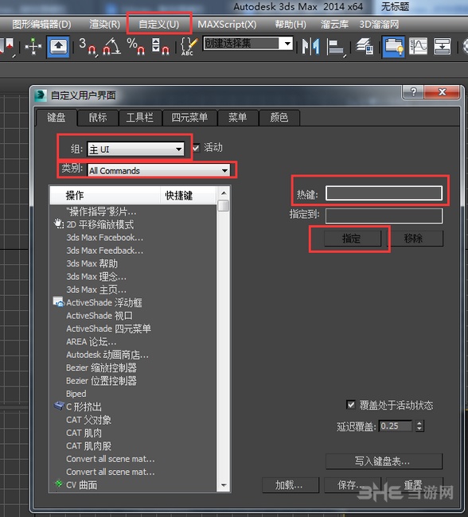Screen dimensions: 468x517
Task: Click the 快捷键 column header
Action: point(189,196)
